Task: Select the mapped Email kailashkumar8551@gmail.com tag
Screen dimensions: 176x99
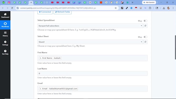Action: [58, 89]
